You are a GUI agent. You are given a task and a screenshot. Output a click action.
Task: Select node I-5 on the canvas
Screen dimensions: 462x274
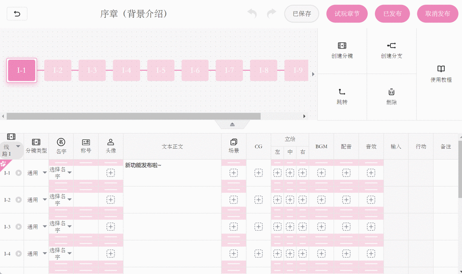tap(161, 70)
